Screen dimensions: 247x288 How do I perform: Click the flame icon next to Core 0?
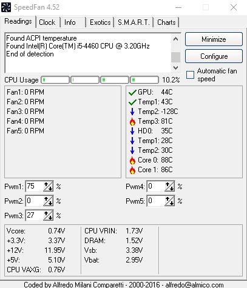(x=132, y=160)
